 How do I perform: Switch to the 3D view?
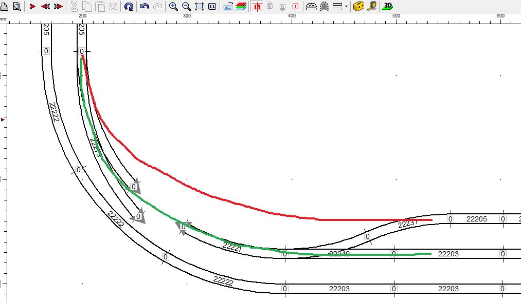pos(387,6)
